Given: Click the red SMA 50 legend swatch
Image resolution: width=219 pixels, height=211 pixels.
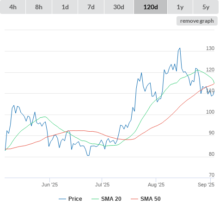Looking at the screenshot, I should pos(134,199).
